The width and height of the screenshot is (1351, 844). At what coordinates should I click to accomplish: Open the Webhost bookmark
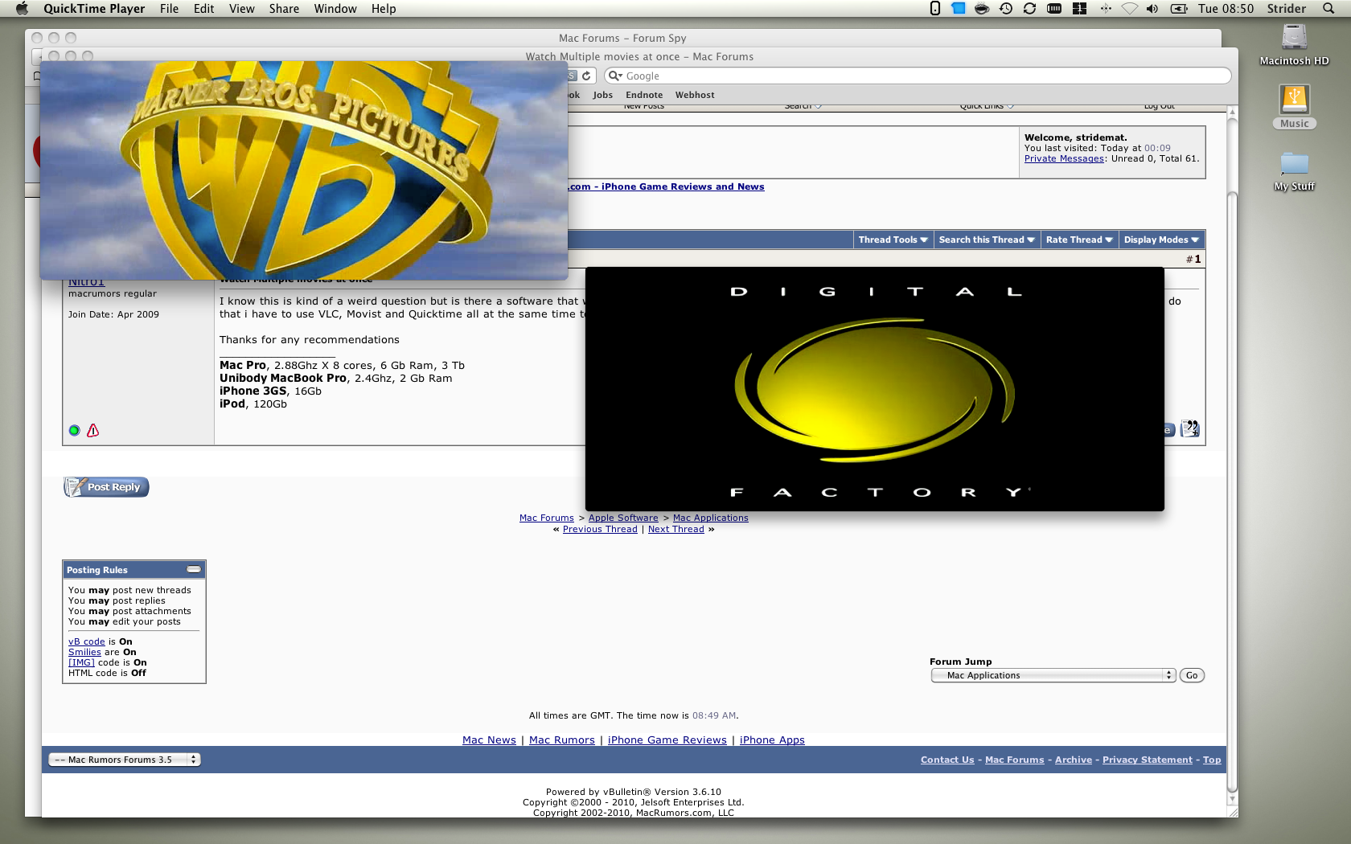click(695, 95)
